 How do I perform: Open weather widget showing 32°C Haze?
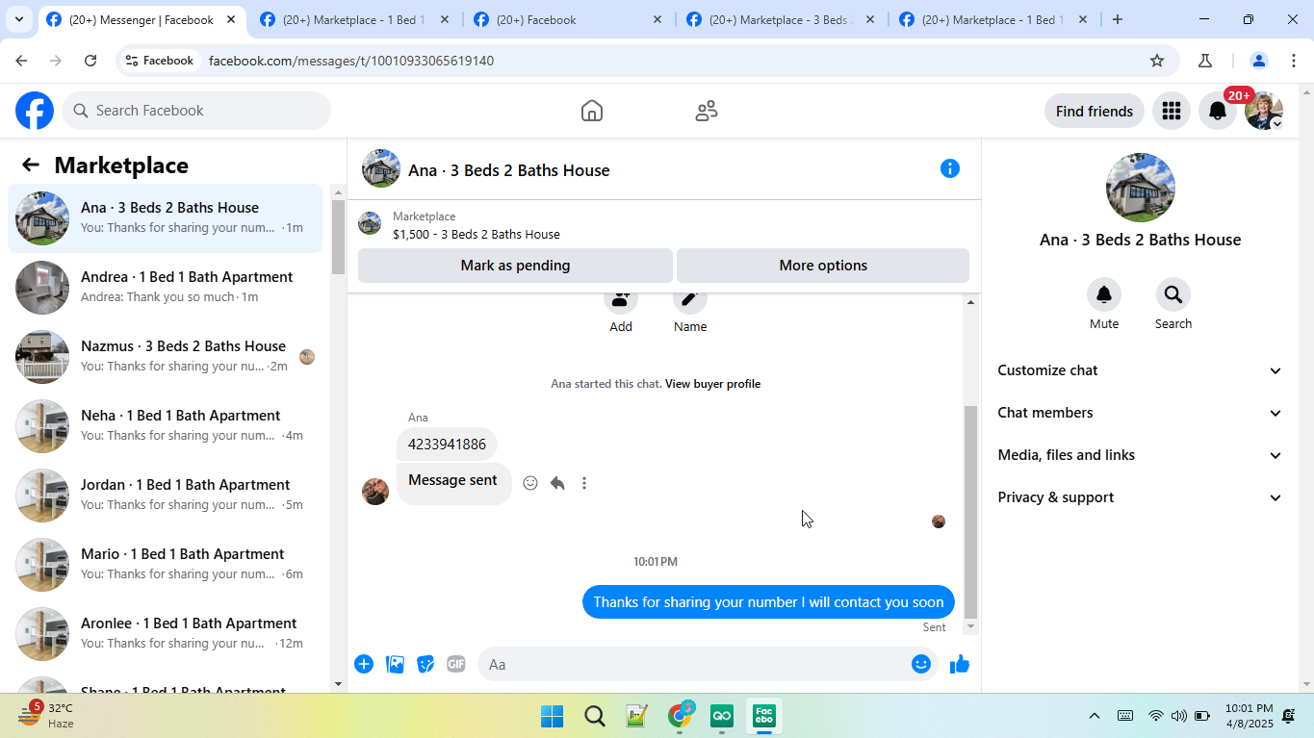pyautogui.click(x=46, y=716)
